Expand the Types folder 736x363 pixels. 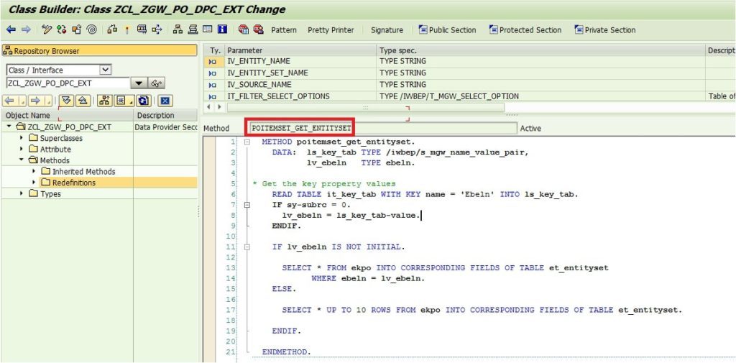tap(22, 193)
